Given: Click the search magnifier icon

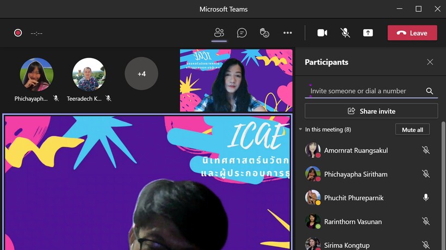Looking at the screenshot, I should pyautogui.click(x=430, y=91).
